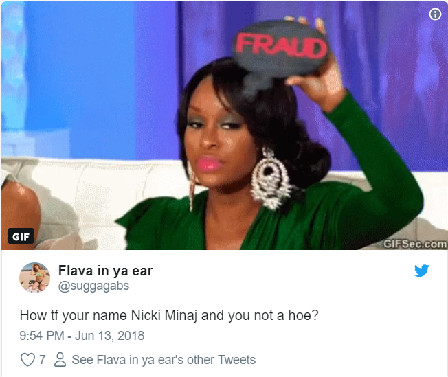This screenshot has width=448, height=377.
Task: Click the woman's large silver earring
Action: pyautogui.click(x=269, y=179)
